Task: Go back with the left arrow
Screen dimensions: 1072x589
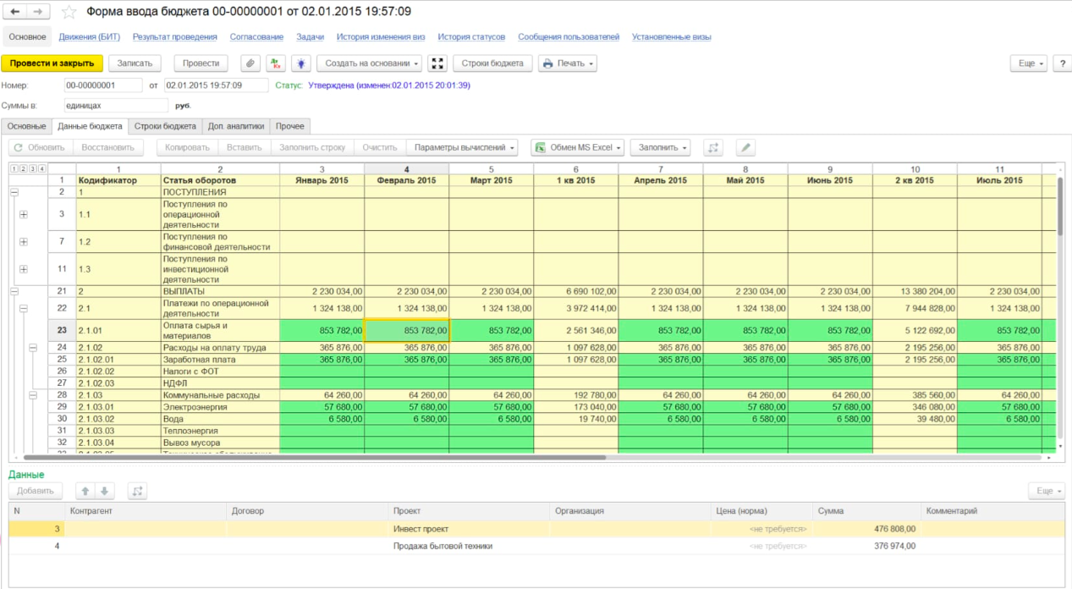Action: point(15,12)
